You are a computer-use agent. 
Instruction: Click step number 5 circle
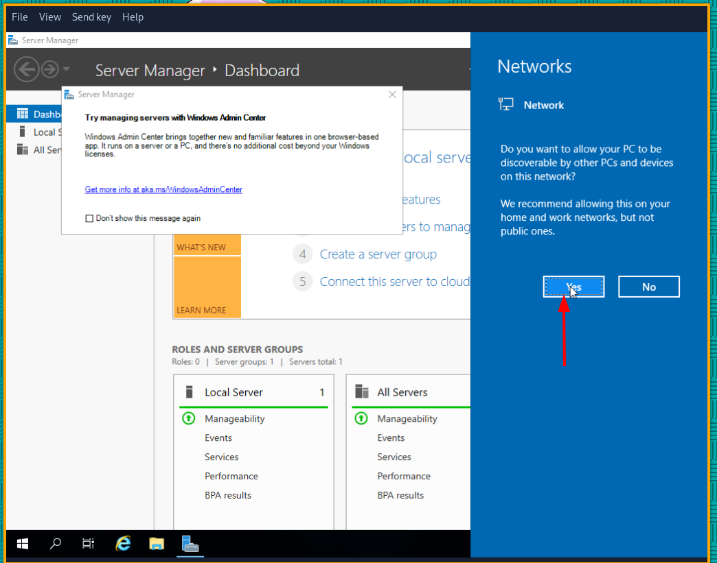(x=303, y=282)
